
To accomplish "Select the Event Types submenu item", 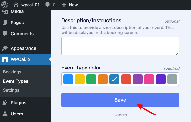I will 16,81.
